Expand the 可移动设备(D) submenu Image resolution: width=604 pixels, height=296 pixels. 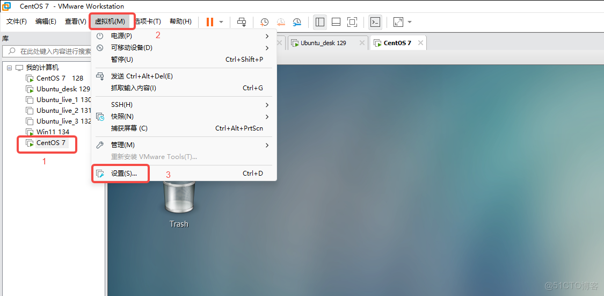[x=184, y=48]
